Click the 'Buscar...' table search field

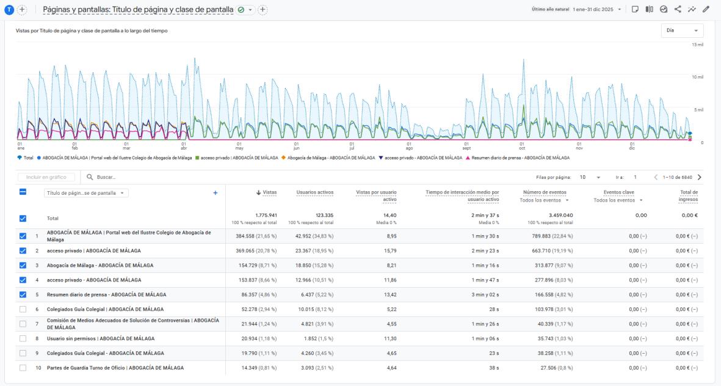(x=122, y=178)
